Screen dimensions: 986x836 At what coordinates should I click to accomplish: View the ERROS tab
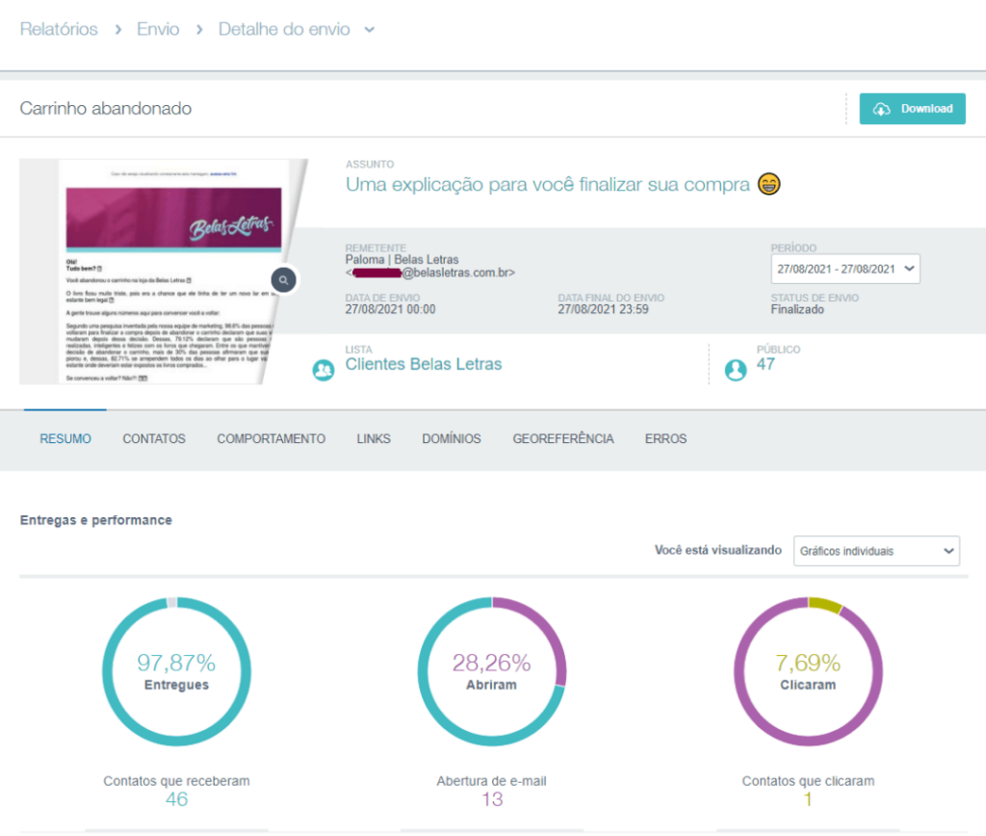click(664, 438)
